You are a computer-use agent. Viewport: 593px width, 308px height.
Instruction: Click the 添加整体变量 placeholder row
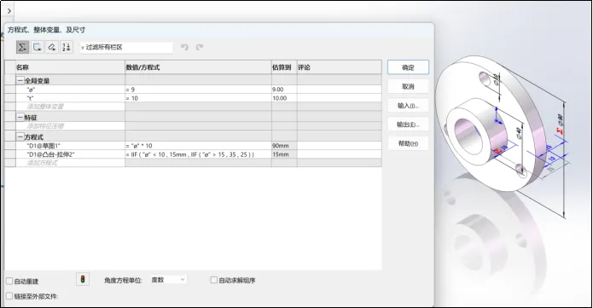click(x=70, y=107)
